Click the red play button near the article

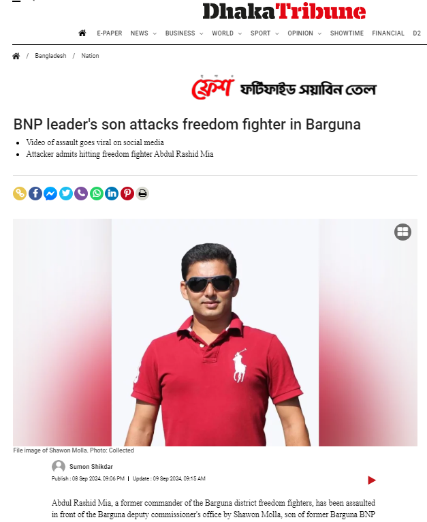coord(372,480)
